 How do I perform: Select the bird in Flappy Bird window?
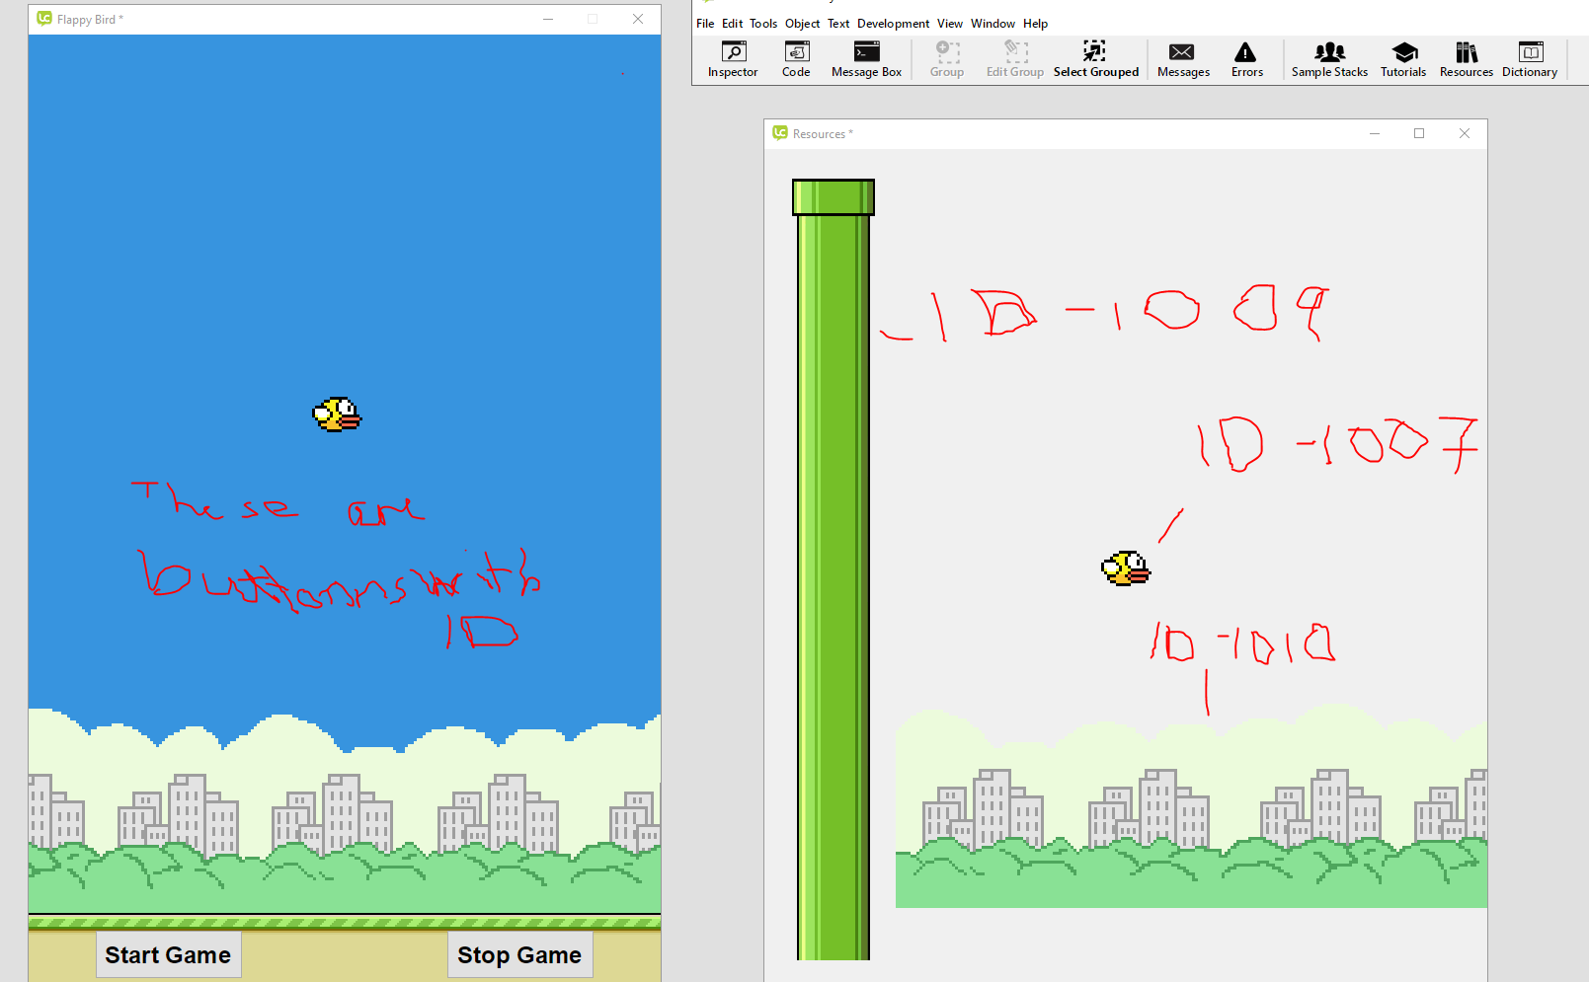tap(337, 415)
